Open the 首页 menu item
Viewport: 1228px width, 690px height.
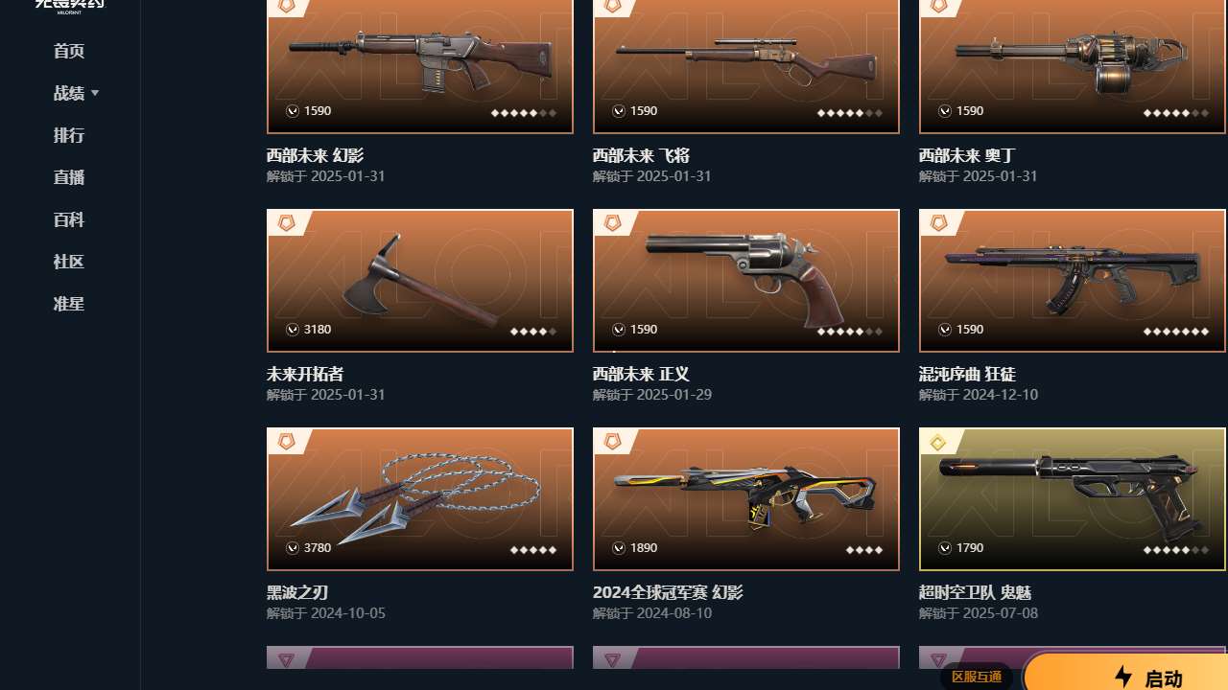[x=69, y=51]
